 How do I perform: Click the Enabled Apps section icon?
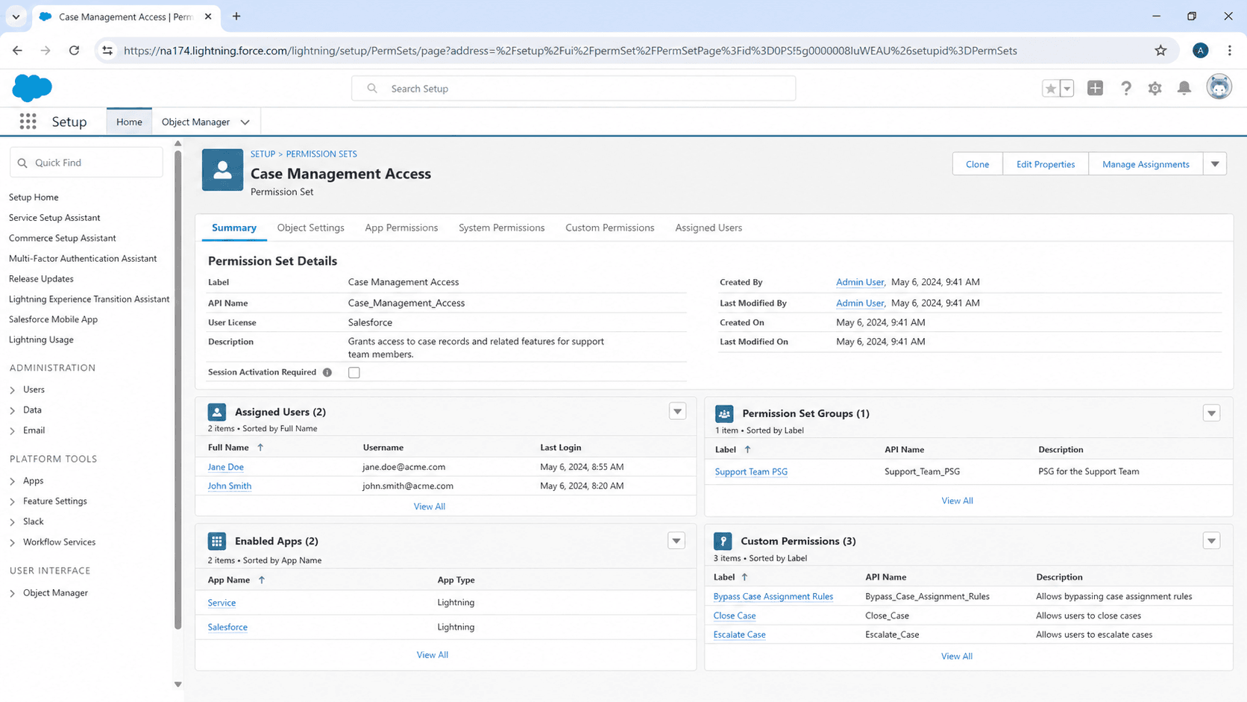(217, 541)
